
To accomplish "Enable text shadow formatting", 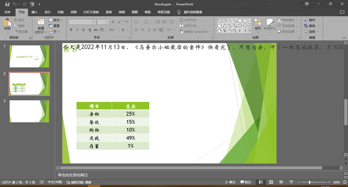I will pyautogui.click(x=89, y=30).
